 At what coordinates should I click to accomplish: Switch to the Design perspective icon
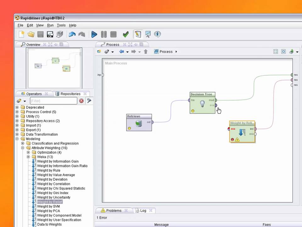pyautogui.click(x=138, y=34)
